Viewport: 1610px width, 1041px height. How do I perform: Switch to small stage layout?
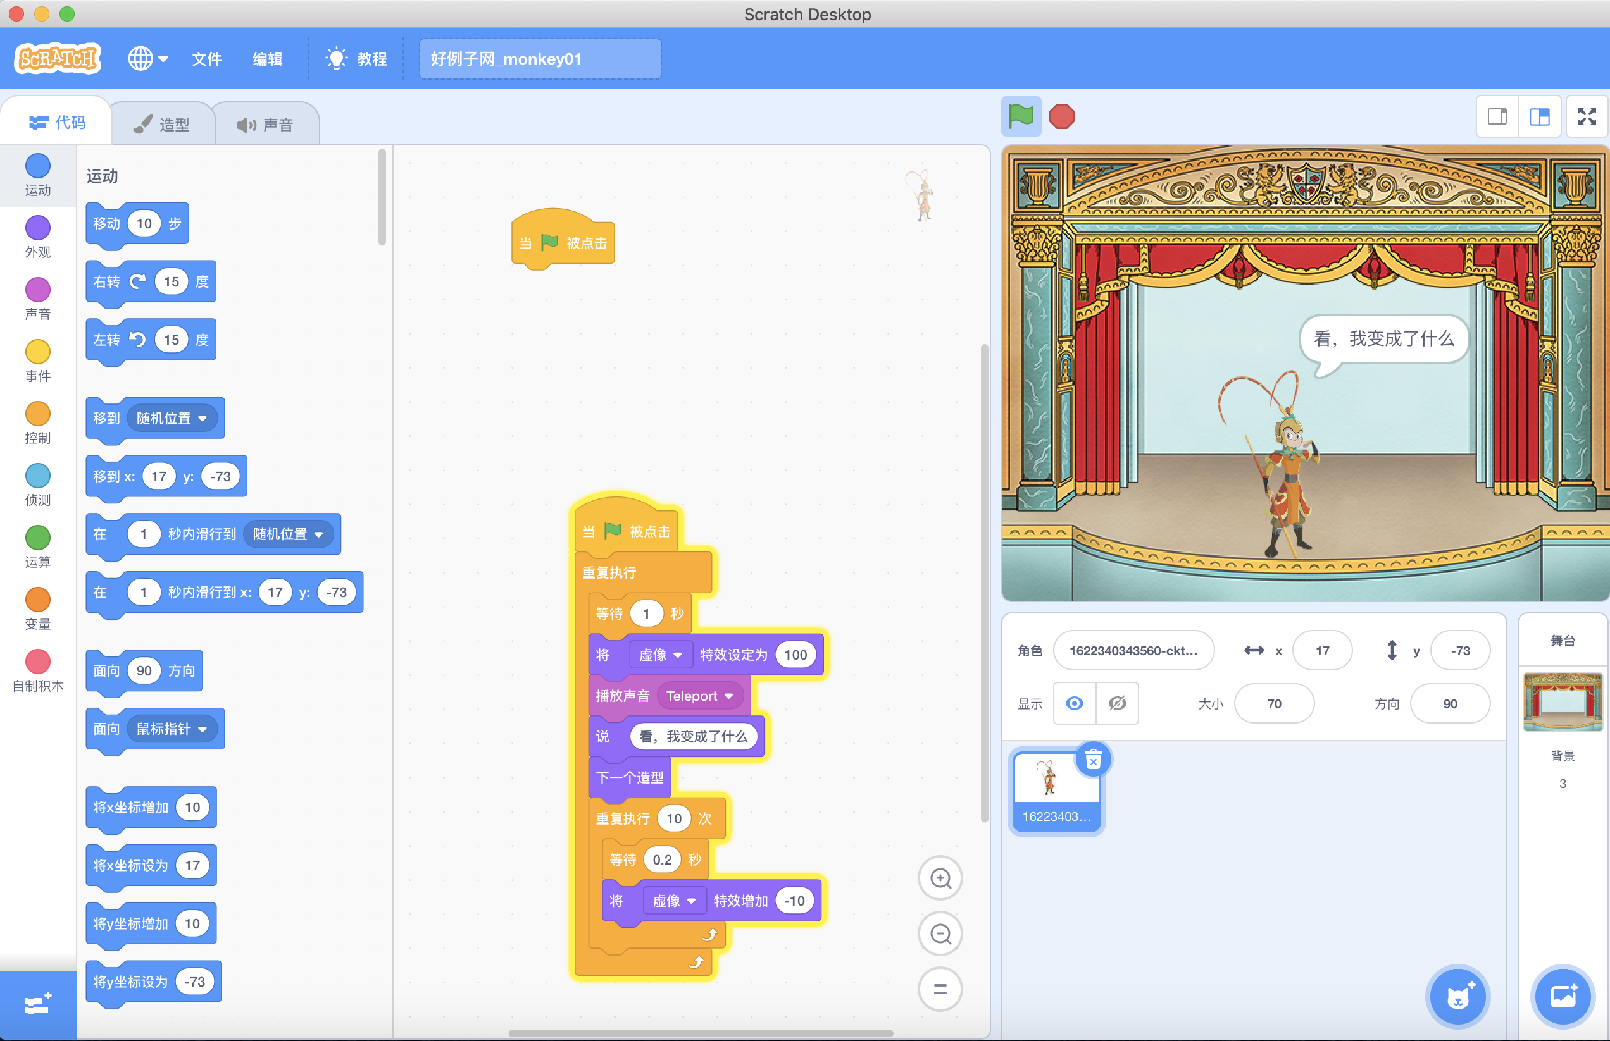[1497, 117]
